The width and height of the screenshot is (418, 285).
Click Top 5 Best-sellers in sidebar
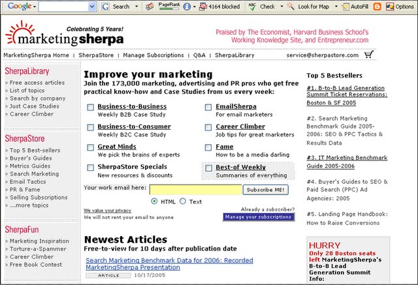pos(35,151)
